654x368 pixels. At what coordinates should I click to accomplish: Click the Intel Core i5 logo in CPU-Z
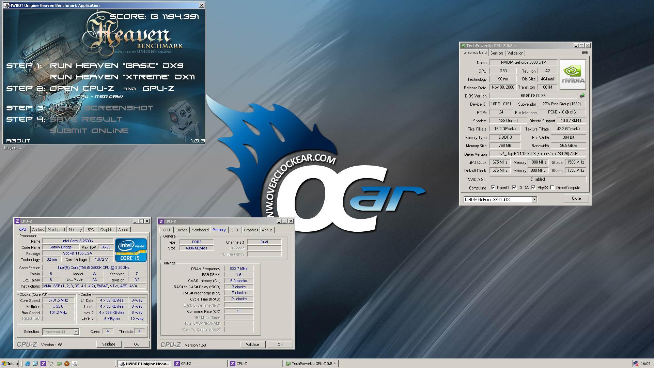click(131, 250)
